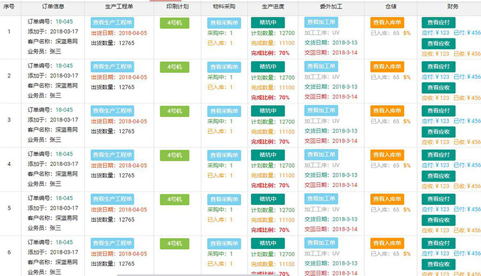Viewport: 481px width, 276px height.
Task: Open 查看生产工程单 in row number 2
Action: click(112, 67)
